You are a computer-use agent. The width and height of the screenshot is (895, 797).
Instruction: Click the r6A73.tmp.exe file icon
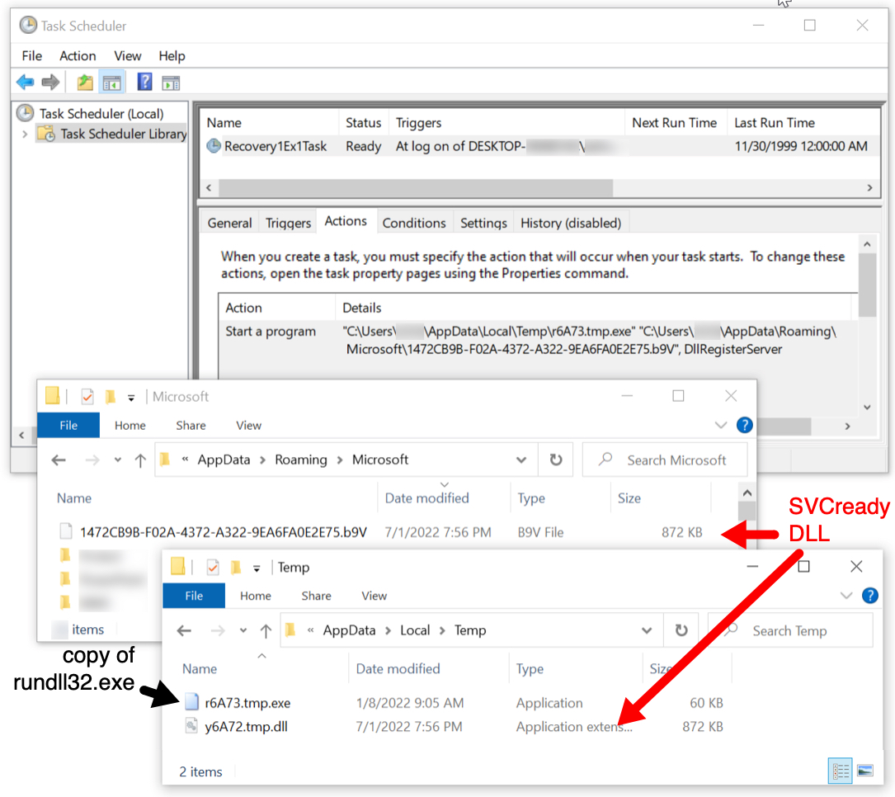[191, 702]
